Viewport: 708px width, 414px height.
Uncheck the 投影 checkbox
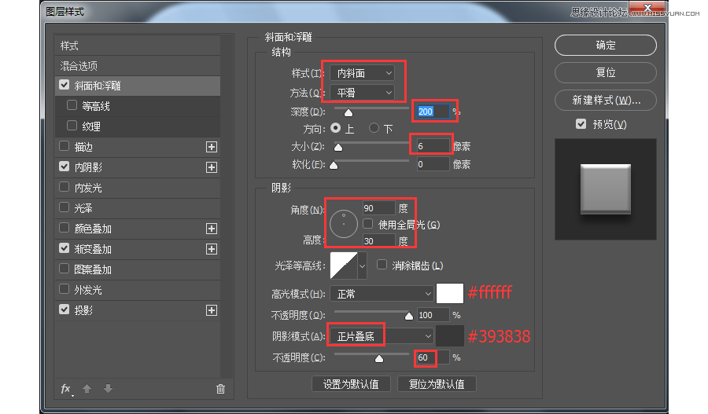65,310
